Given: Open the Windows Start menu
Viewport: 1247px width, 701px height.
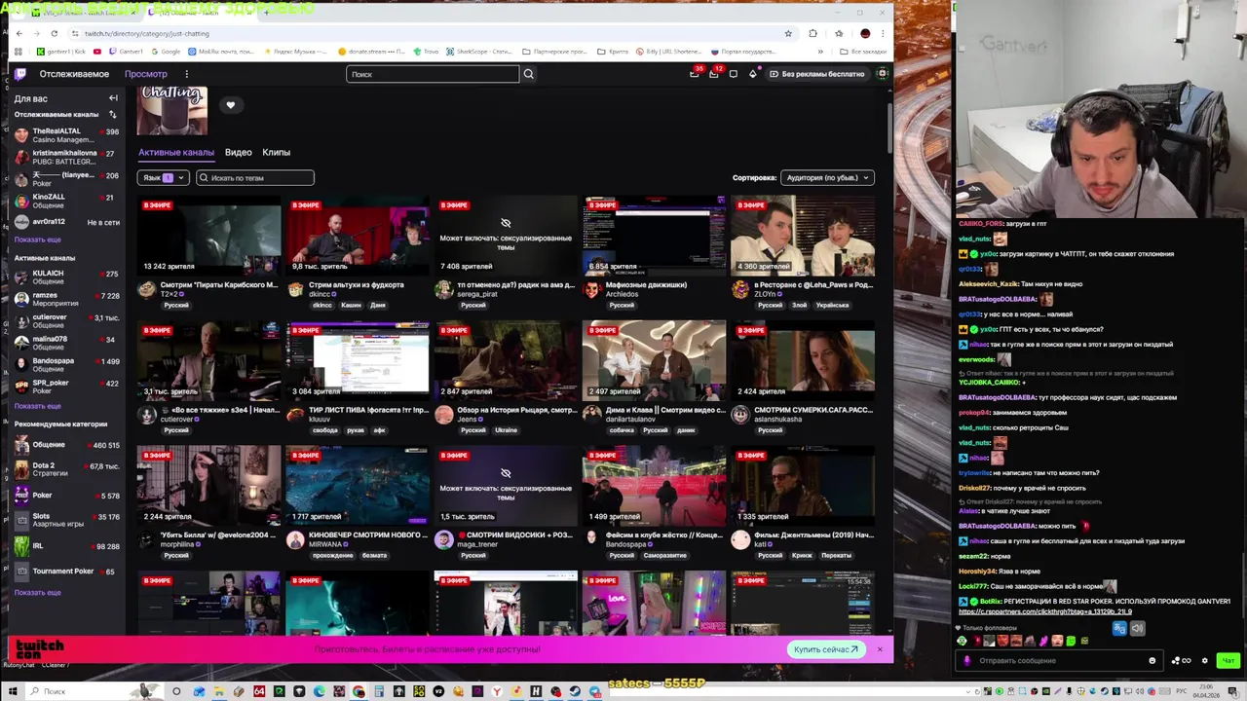Looking at the screenshot, I should point(13,691).
